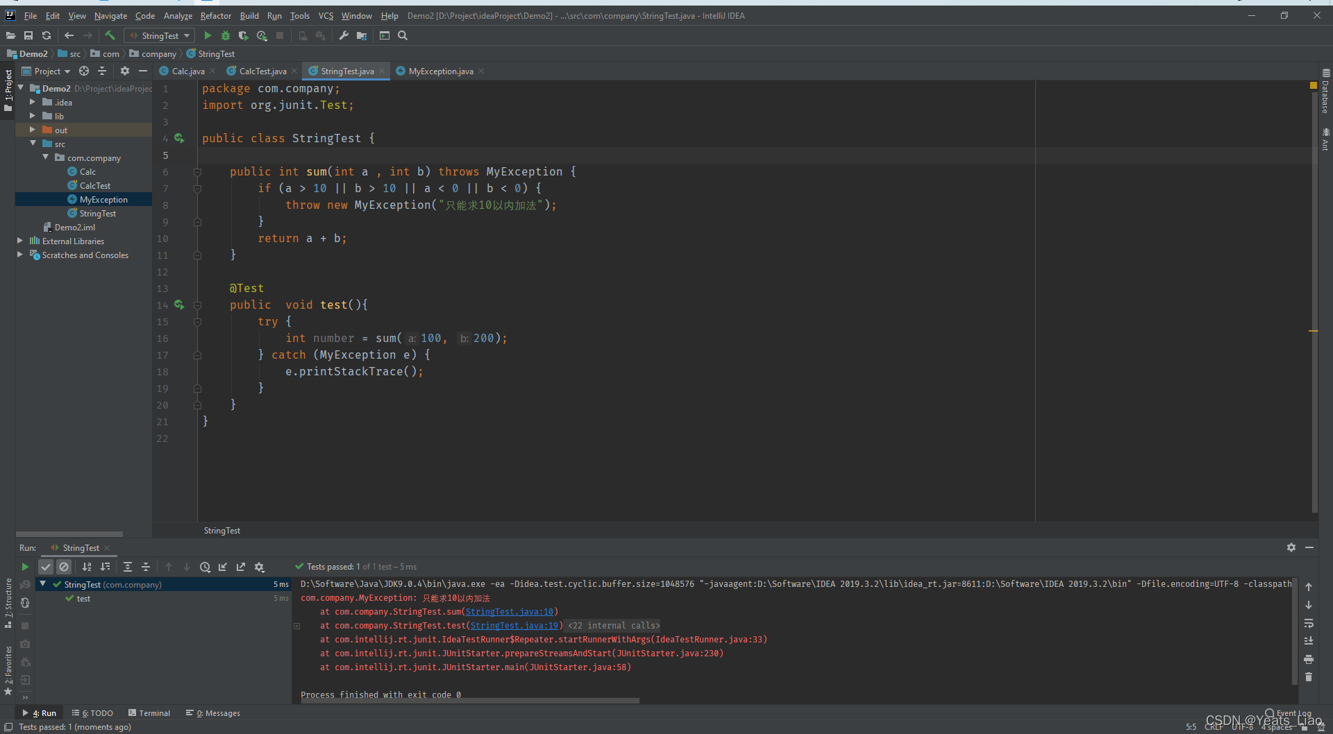Expand the External Libraries tree node
The height and width of the screenshot is (734, 1333).
click(20, 241)
